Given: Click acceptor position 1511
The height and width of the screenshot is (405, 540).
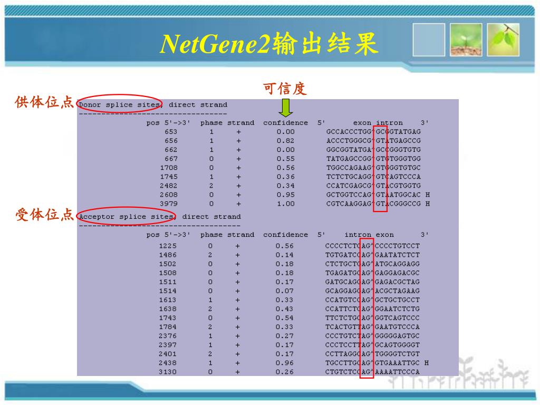Looking at the screenshot, I should coord(168,282).
